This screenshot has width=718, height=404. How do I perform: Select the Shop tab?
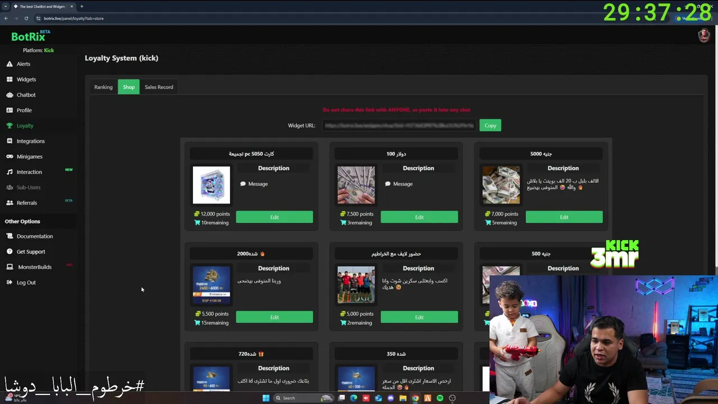(128, 87)
